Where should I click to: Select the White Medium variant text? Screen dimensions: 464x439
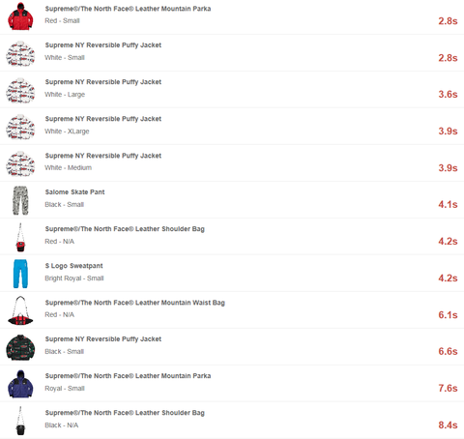click(68, 167)
